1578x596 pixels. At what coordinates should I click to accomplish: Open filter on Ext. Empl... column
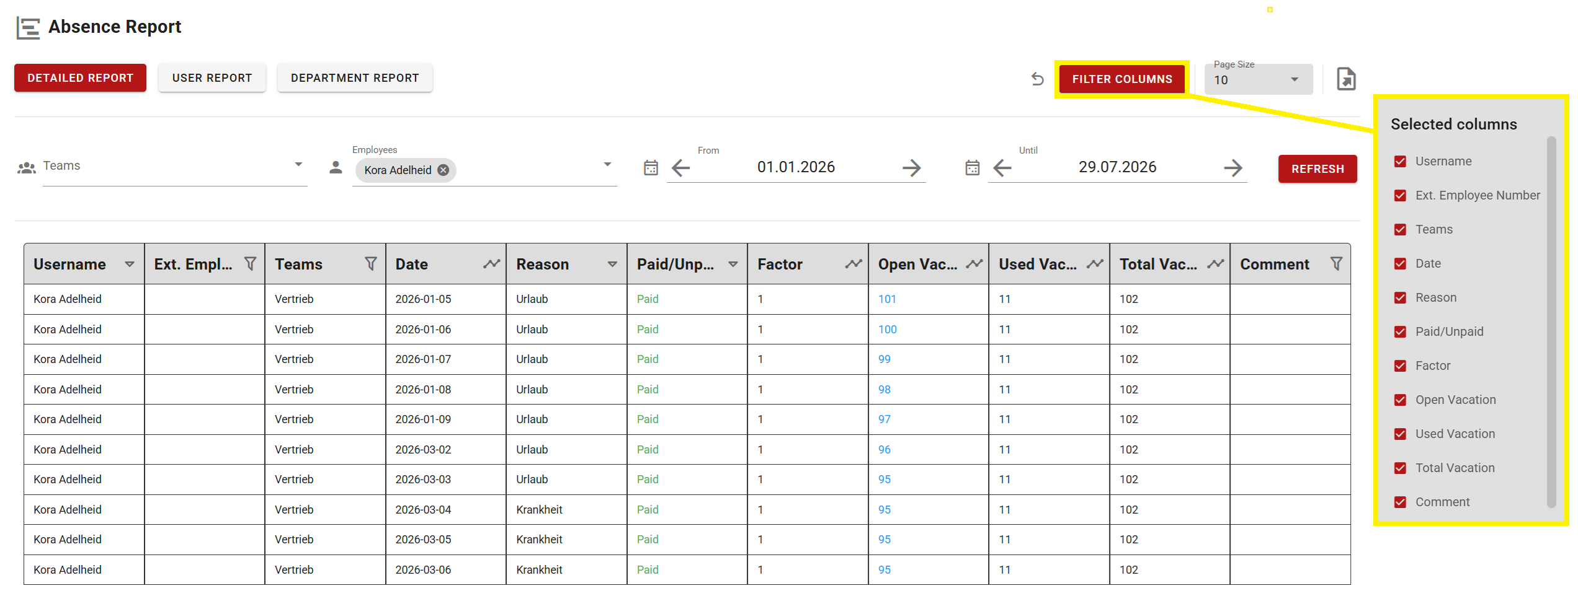point(250,264)
